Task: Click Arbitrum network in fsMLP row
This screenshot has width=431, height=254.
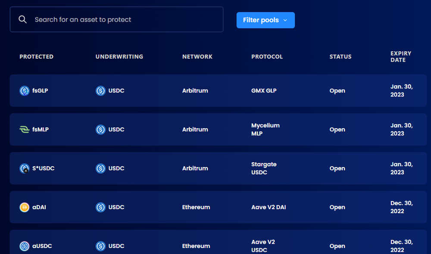Action: point(195,129)
